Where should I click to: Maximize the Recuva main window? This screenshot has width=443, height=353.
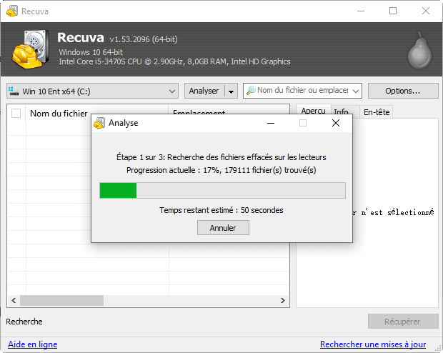click(x=393, y=11)
